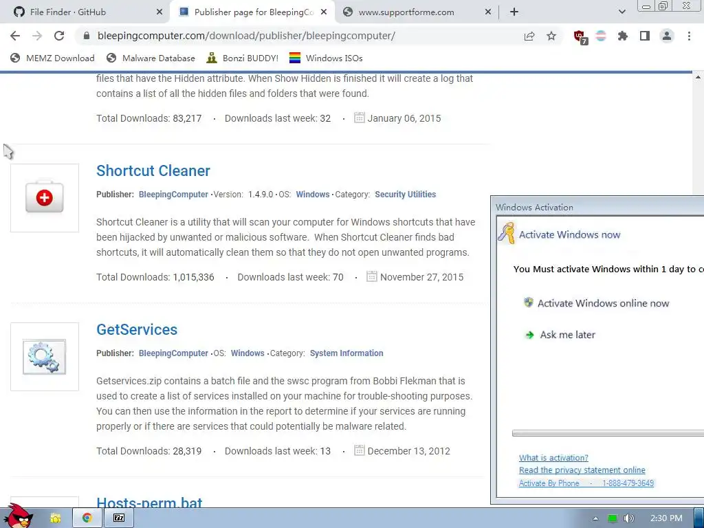Open the Bonzi BUDDY! bookmark
Screen dimensions: 704x528
243,58
